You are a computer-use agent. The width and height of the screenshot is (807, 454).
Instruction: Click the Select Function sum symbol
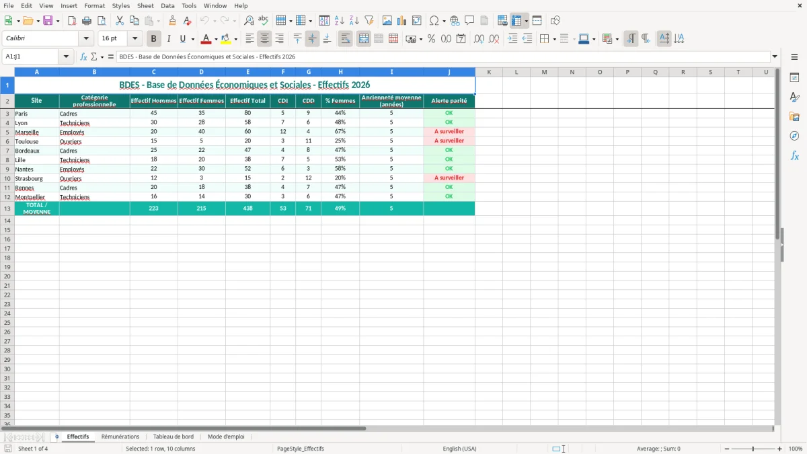coord(94,56)
